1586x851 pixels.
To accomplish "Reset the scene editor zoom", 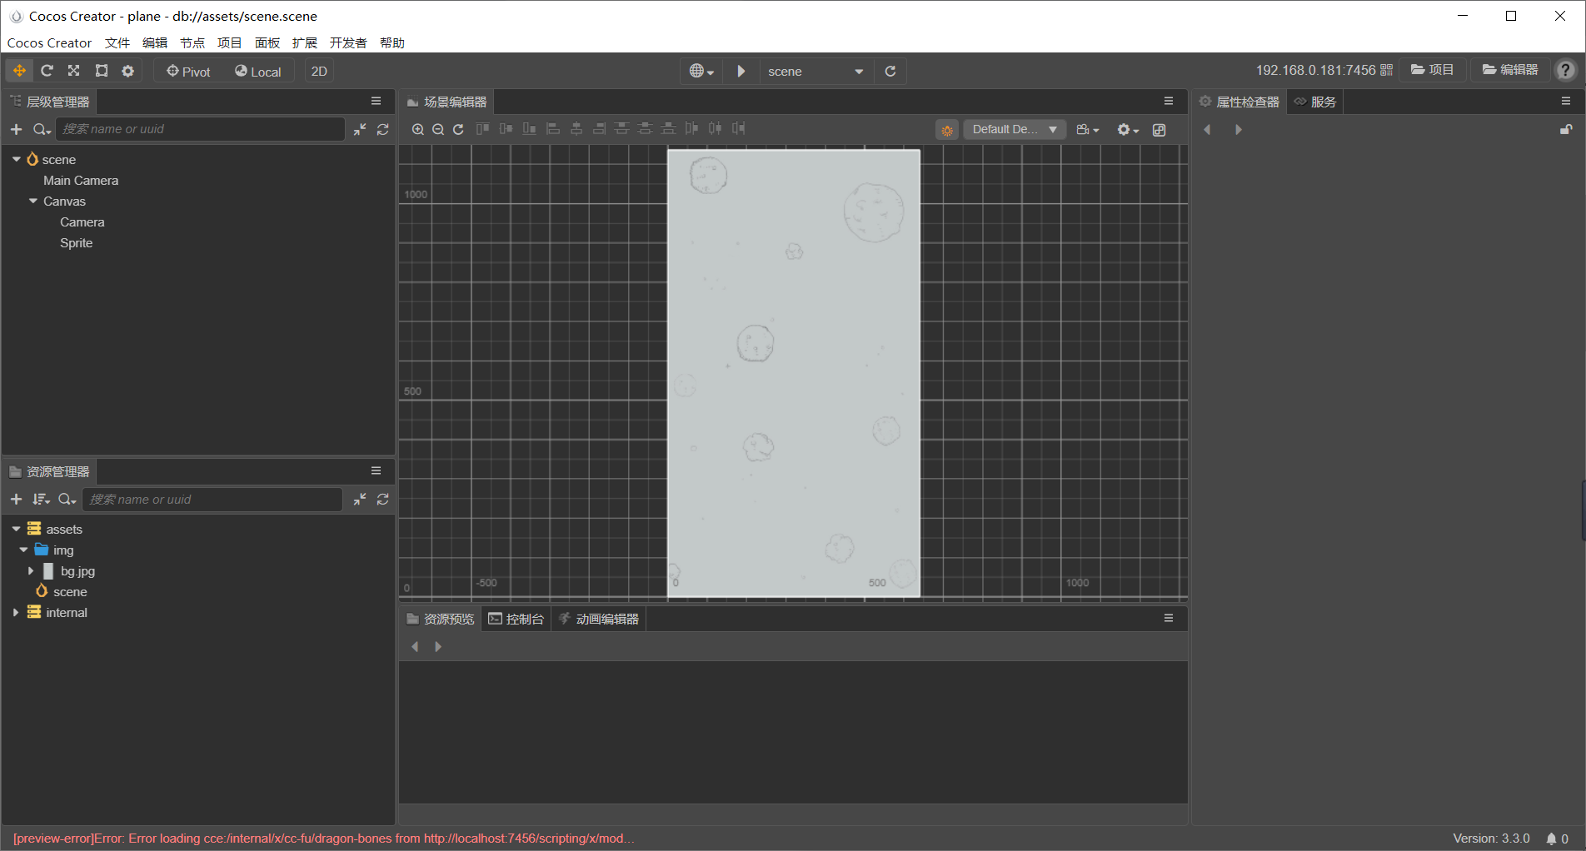I will (458, 129).
